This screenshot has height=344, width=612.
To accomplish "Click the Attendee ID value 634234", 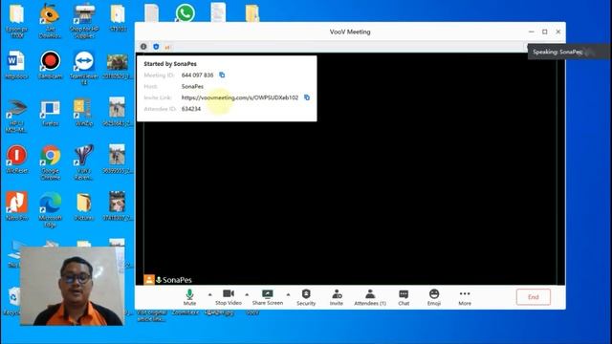I will [191, 109].
